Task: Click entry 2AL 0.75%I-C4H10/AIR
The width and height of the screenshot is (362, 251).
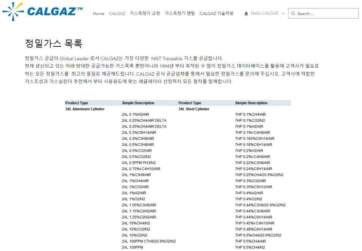Action: (x=141, y=169)
